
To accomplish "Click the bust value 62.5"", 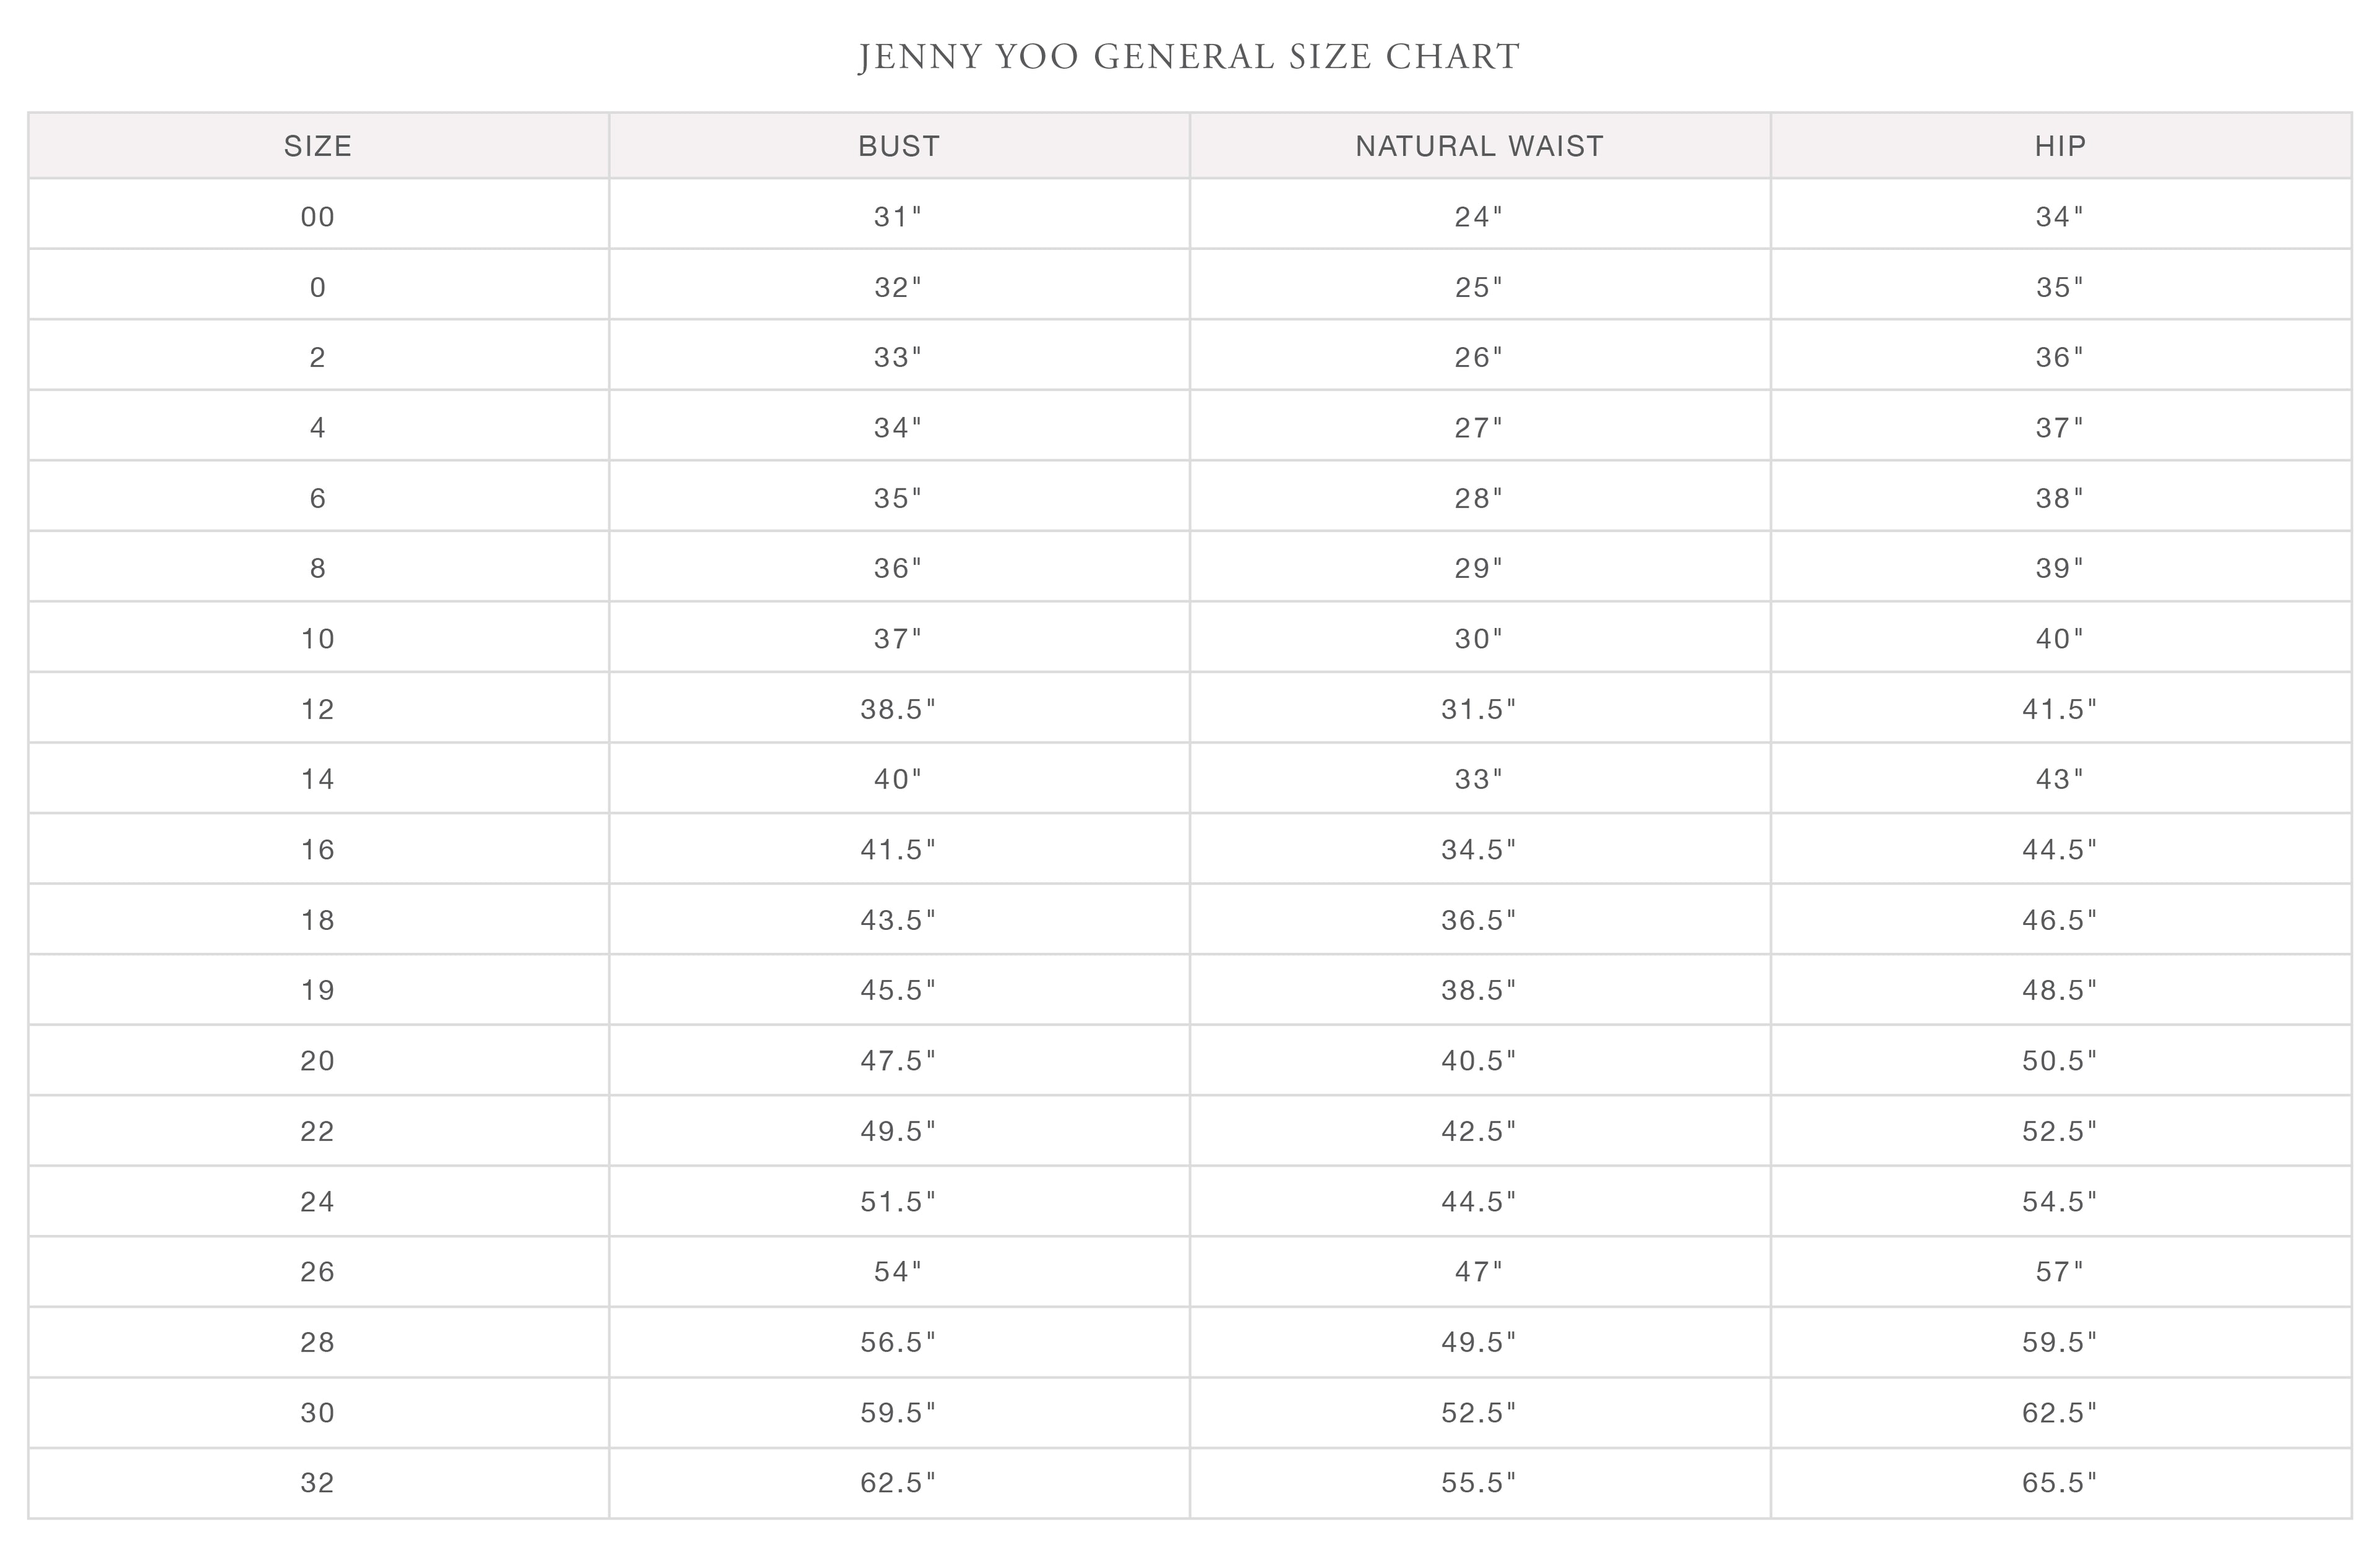I will pos(899,1482).
